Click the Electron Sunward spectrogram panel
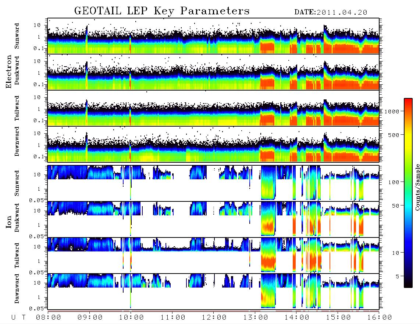 213,36
